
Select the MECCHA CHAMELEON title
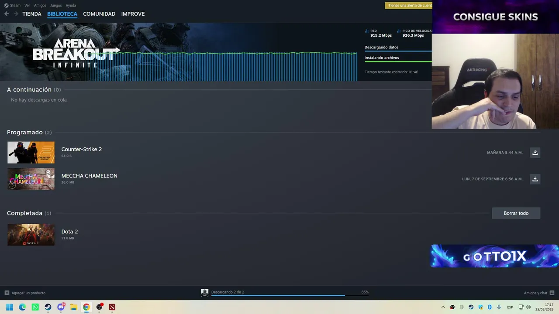(90, 176)
